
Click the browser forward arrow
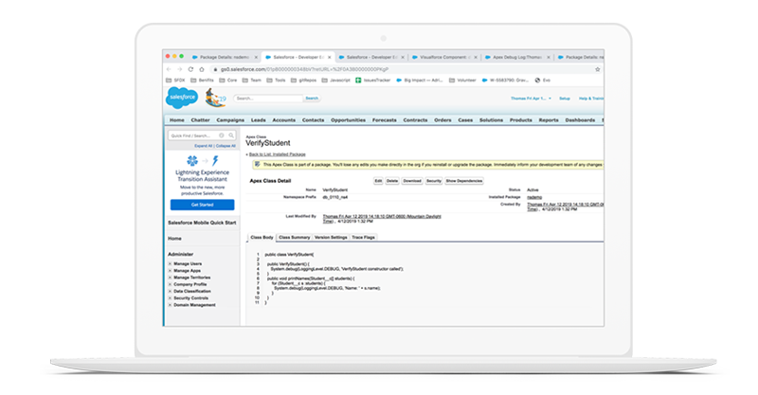point(179,69)
